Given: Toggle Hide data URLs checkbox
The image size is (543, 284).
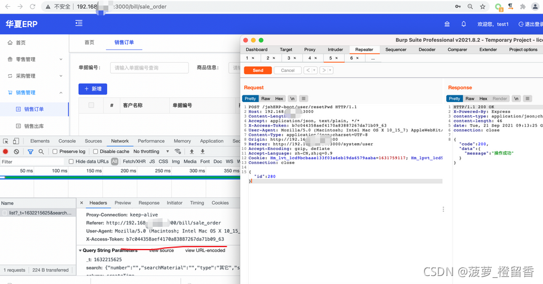Looking at the screenshot, I should (x=71, y=162).
